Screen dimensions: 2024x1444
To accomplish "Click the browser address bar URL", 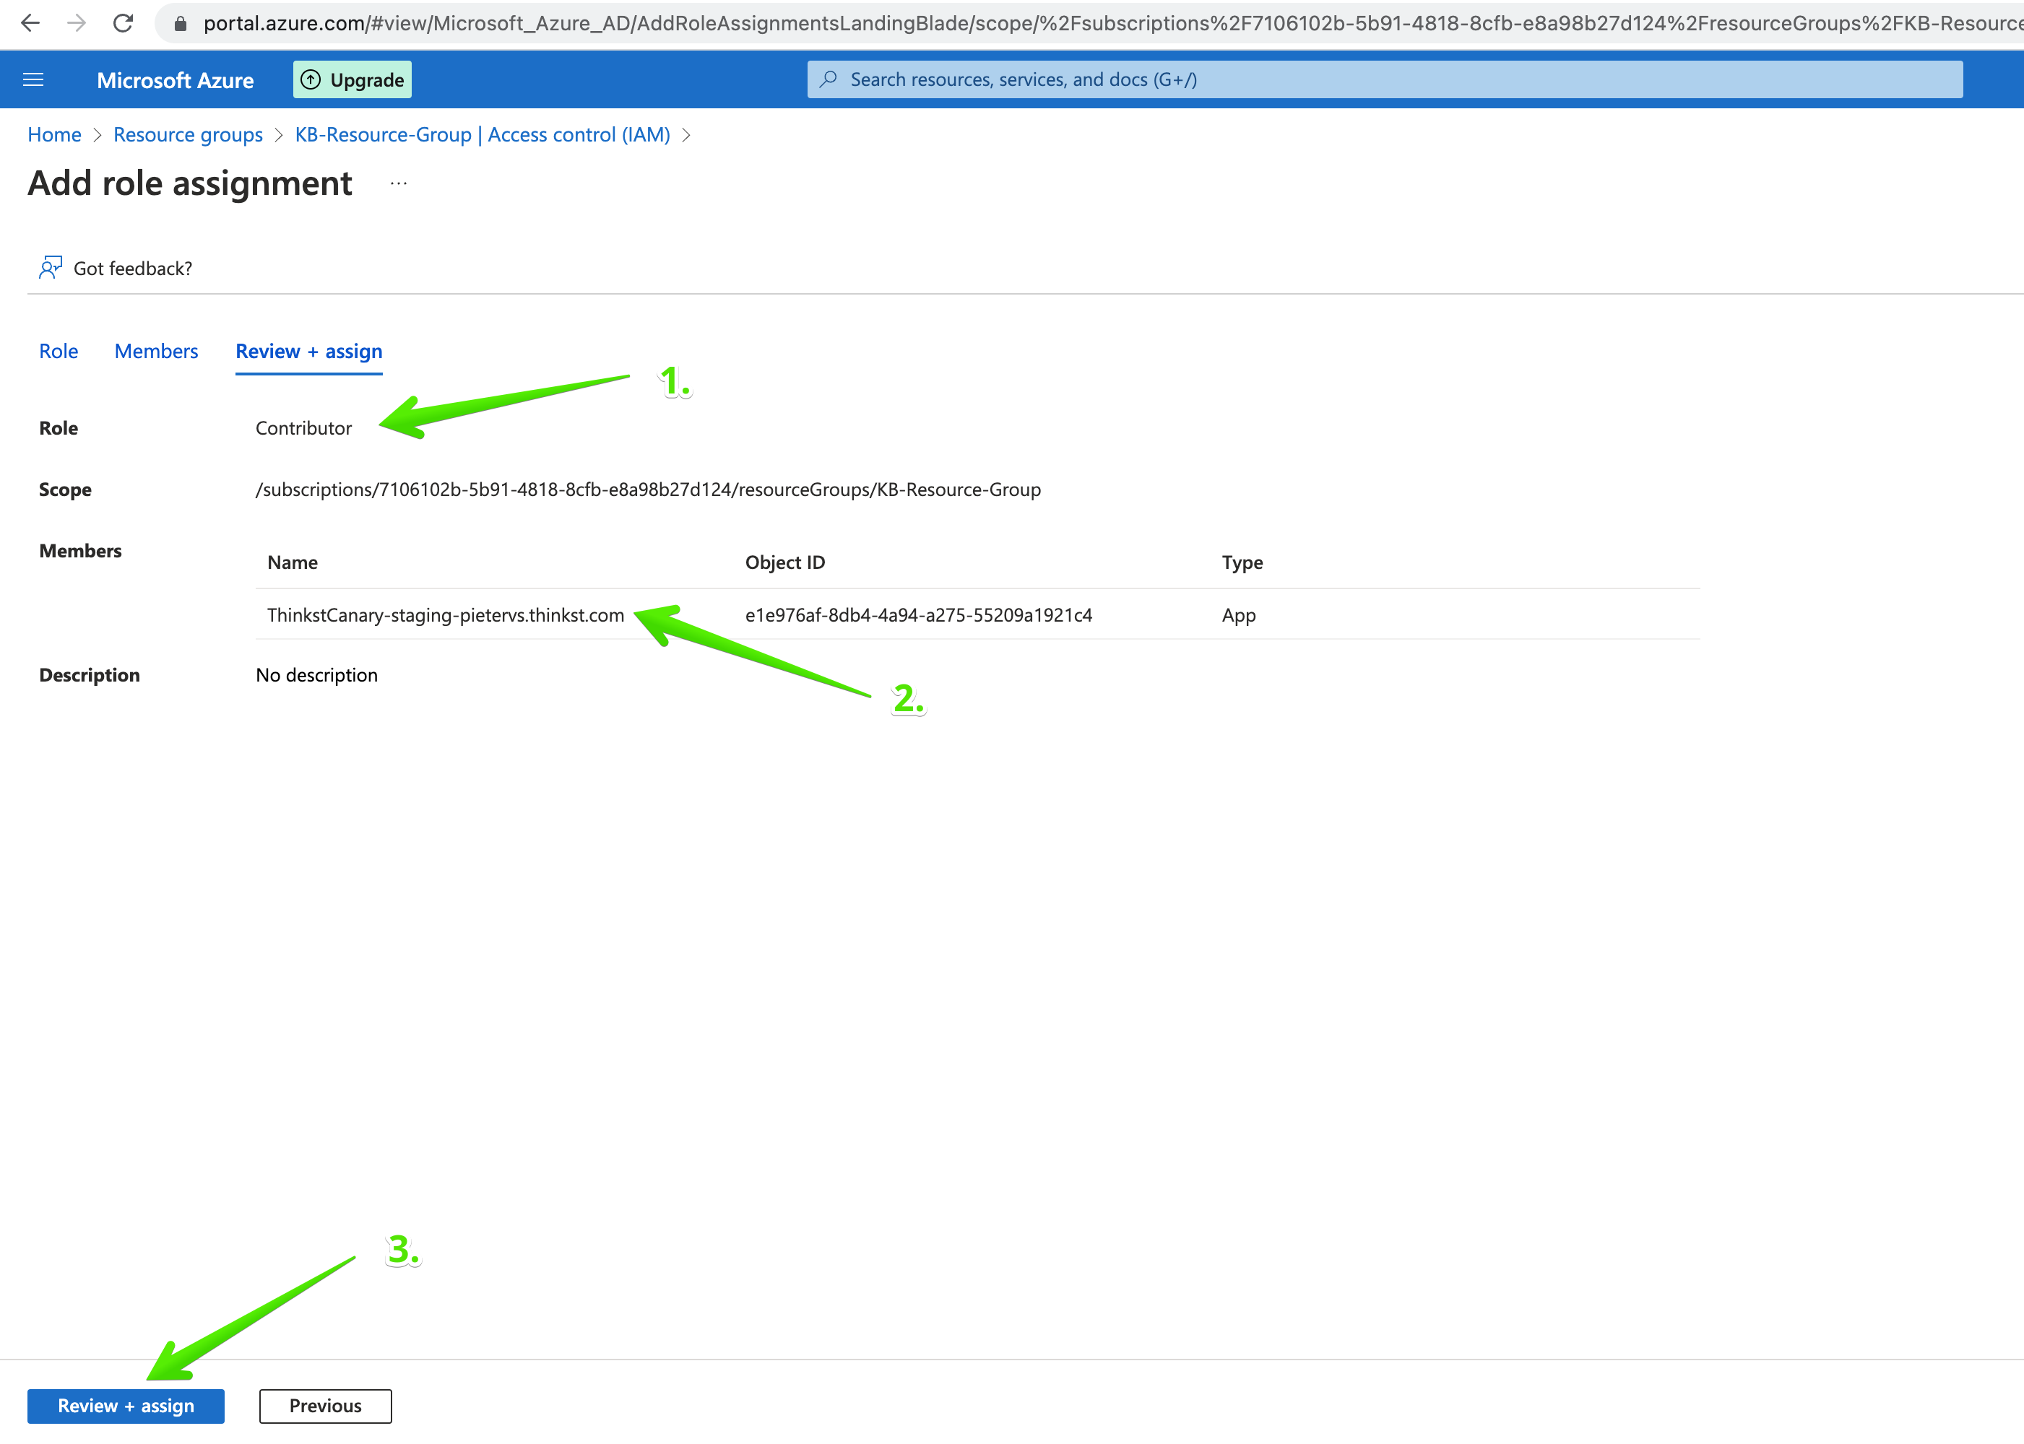I will (x=1112, y=23).
